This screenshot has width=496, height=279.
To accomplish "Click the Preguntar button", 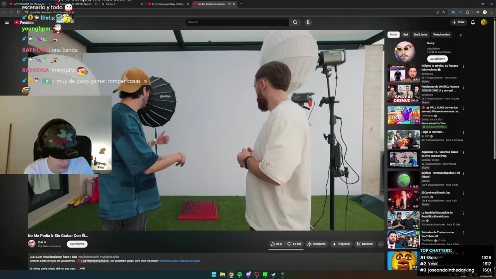I will (341, 244).
